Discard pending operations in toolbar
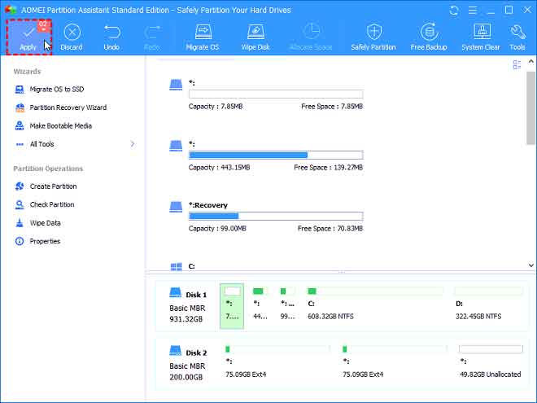 (72, 37)
